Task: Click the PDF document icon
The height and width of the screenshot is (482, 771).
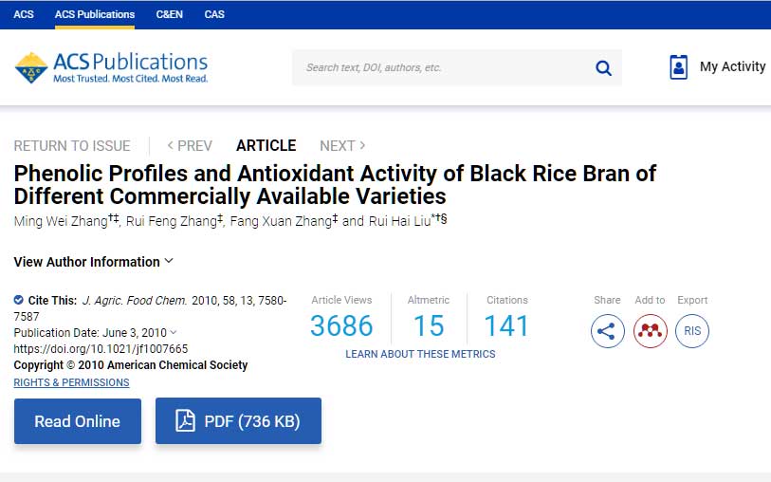Action: pos(185,421)
